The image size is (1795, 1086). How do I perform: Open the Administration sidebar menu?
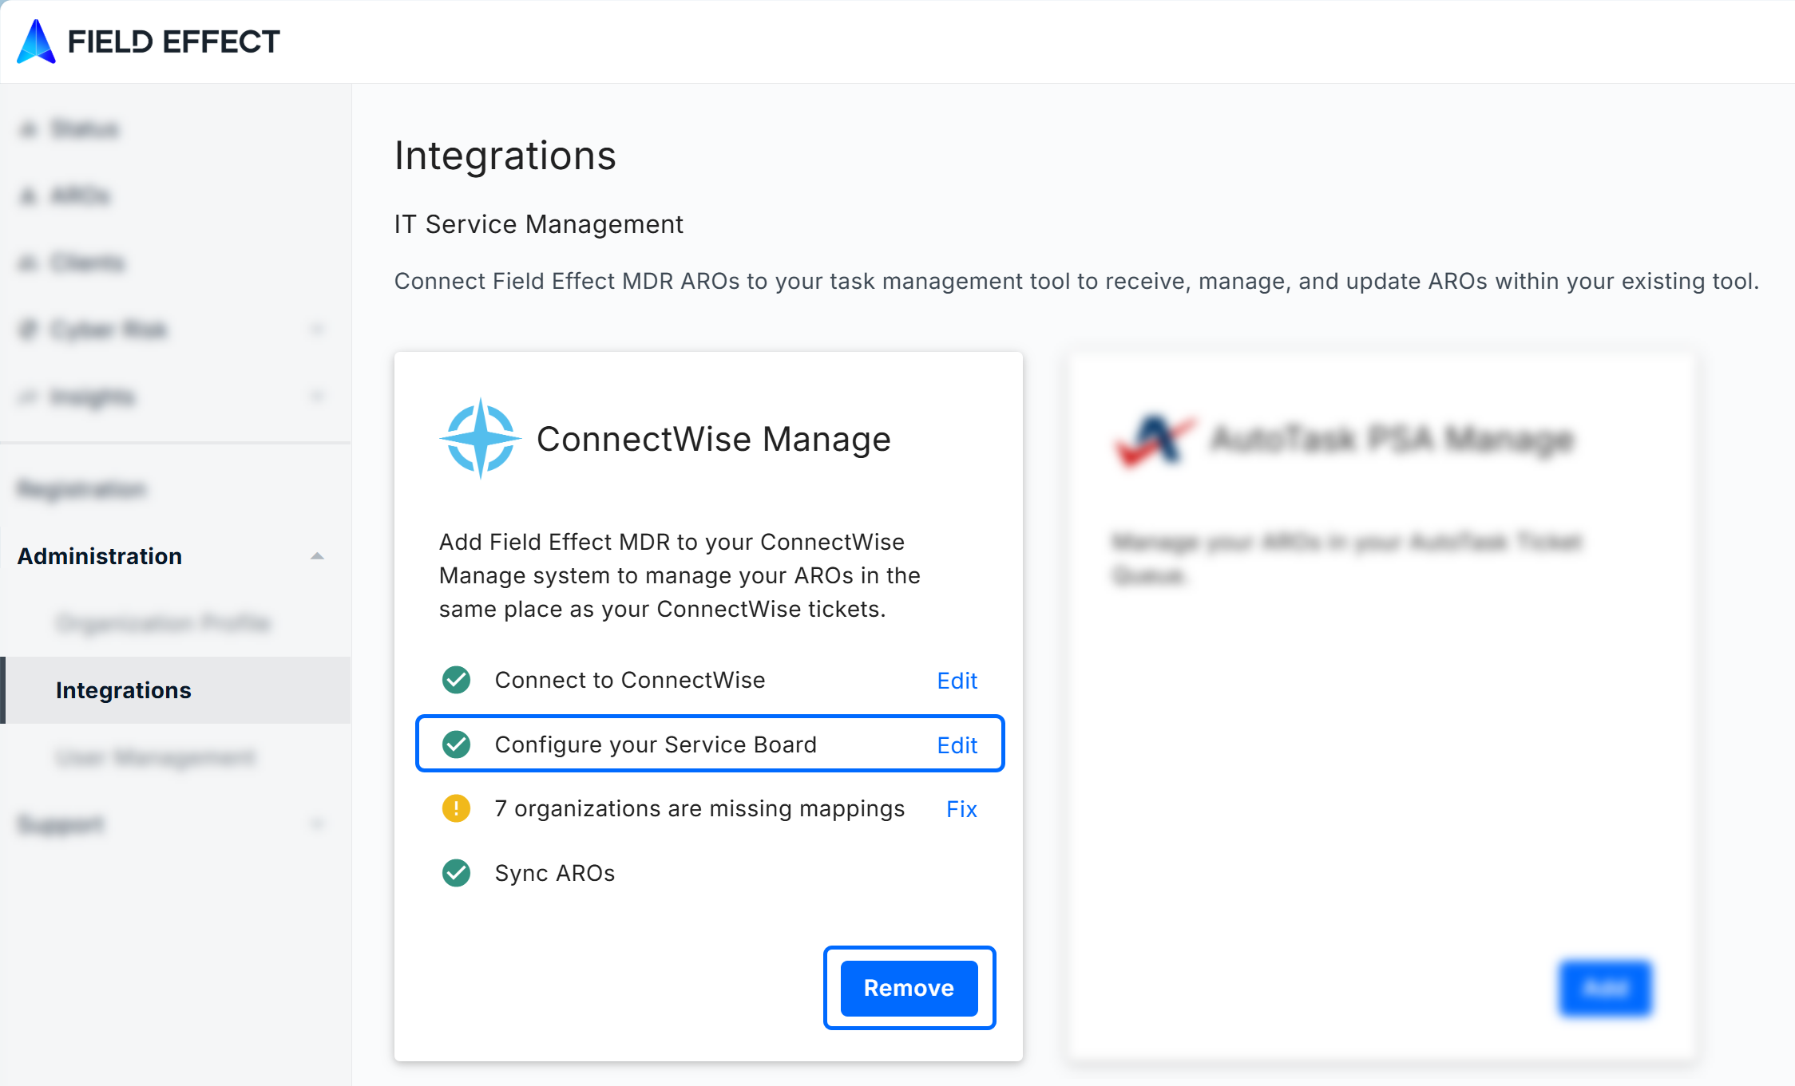point(100,556)
